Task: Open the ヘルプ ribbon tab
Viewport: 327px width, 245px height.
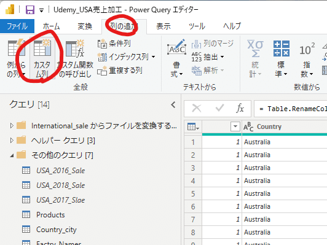Action: [232, 26]
